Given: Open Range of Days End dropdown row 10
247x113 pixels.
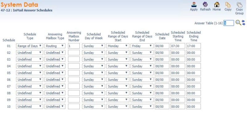Looking at the screenshot, I should [x=142, y=106].
